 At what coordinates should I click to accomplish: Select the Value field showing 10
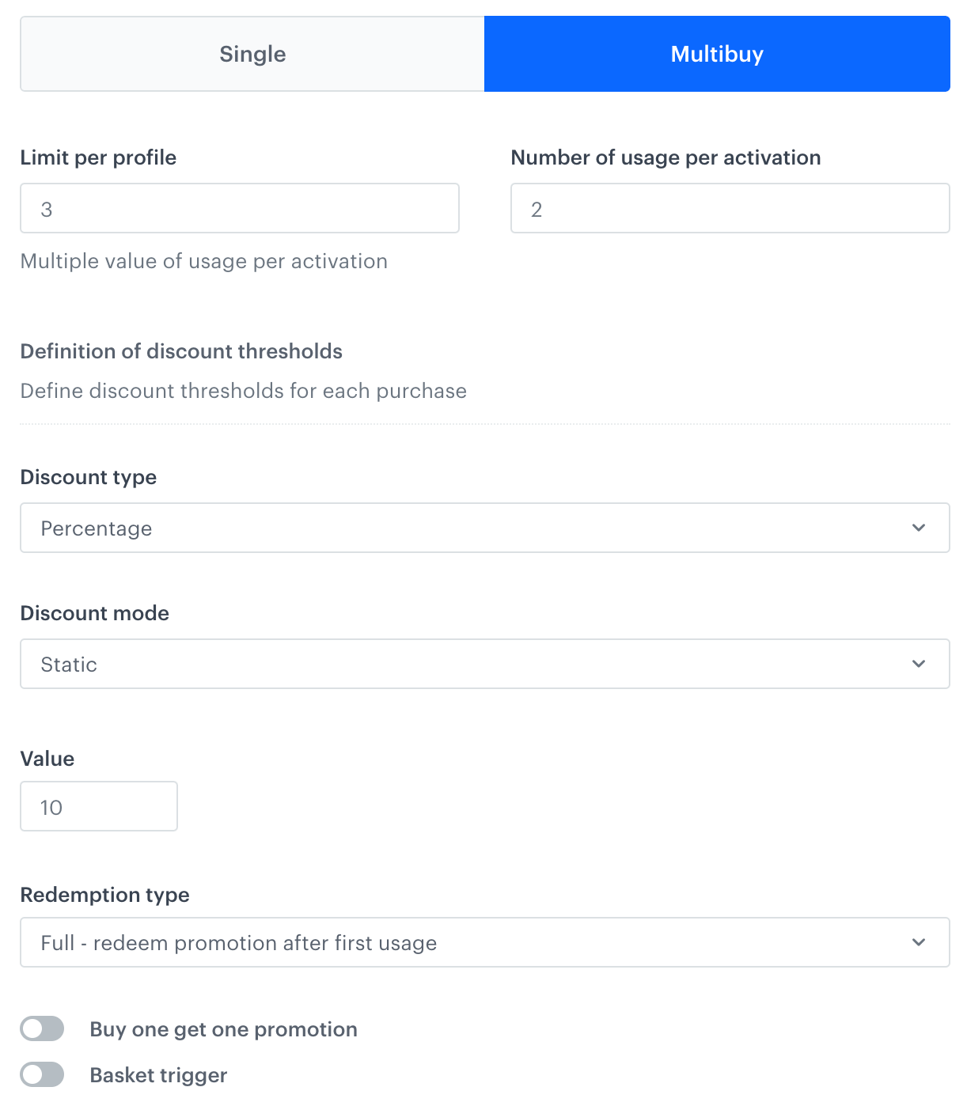tap(98, 806)
